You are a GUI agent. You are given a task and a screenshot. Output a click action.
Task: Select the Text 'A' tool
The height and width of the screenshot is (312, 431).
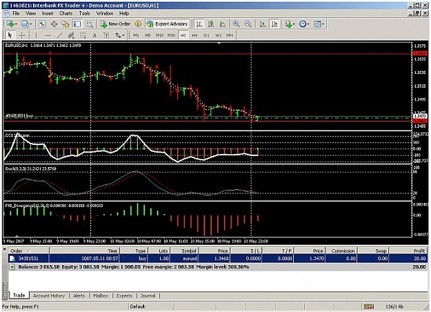point(94,35)
